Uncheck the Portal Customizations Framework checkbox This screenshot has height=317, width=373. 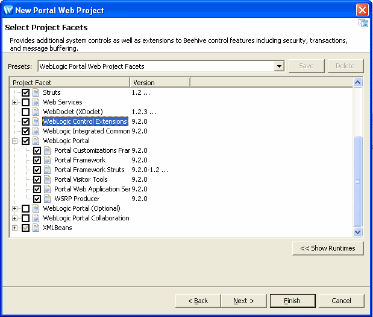(37, 150)
